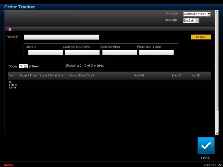Click the Order Tracker title
The image size is (223, 167).
coord(19,7)
